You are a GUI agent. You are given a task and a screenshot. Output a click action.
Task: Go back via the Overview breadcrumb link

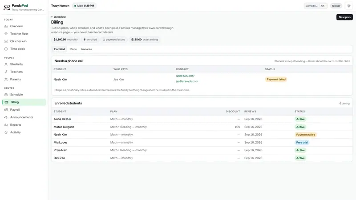(59, 17)
